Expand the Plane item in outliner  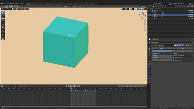tap(153, 17)
